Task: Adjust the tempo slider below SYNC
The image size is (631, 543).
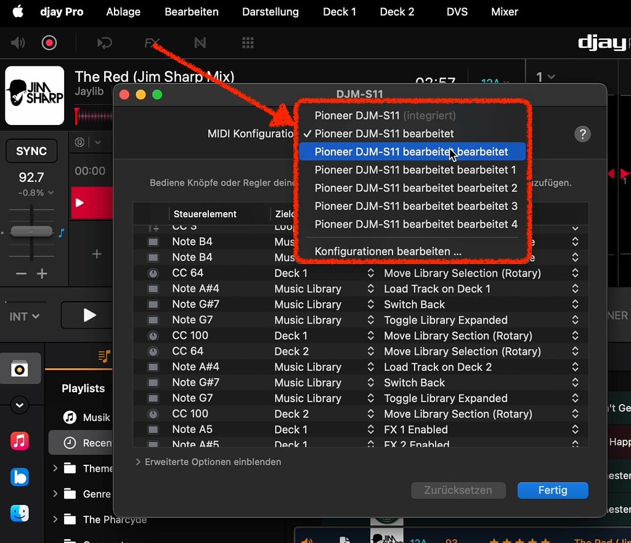Action: [31, 231]
